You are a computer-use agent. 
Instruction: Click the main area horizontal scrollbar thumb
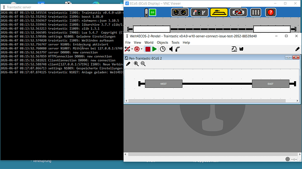(x=213, y=154)
